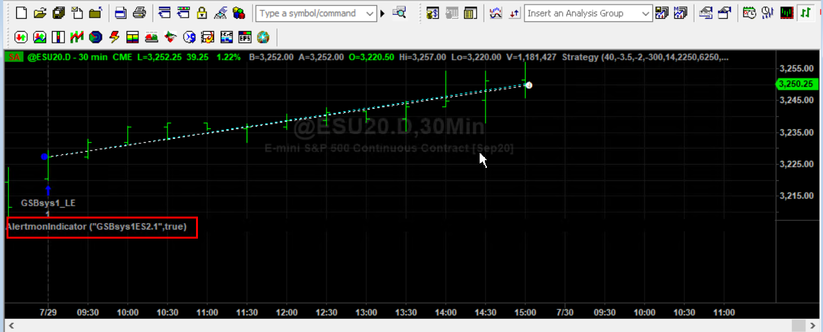The height and width of the screenshot is (332, 823).
Task: Click the green 3,250.25 price marker
Action: pos(798,84)
